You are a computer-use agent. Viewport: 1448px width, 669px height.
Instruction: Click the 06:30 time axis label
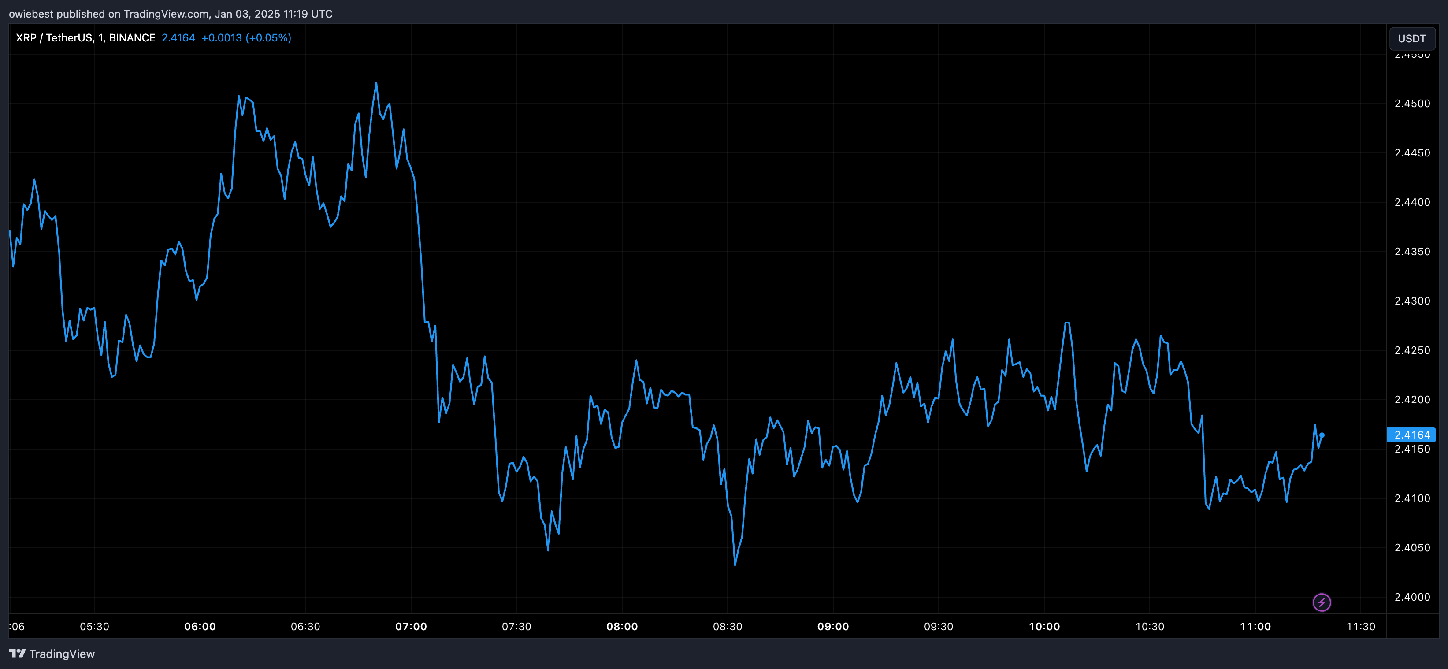(305, 626)
